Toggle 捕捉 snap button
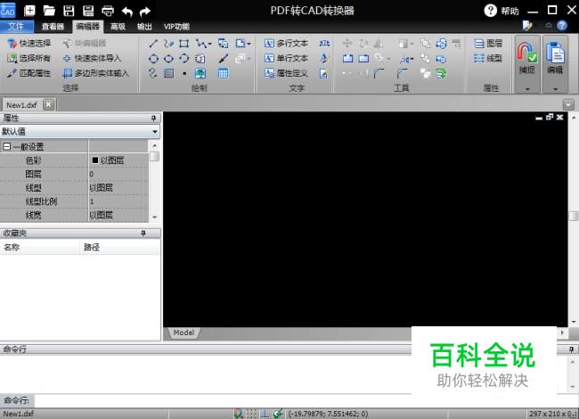 click(527, 58)
